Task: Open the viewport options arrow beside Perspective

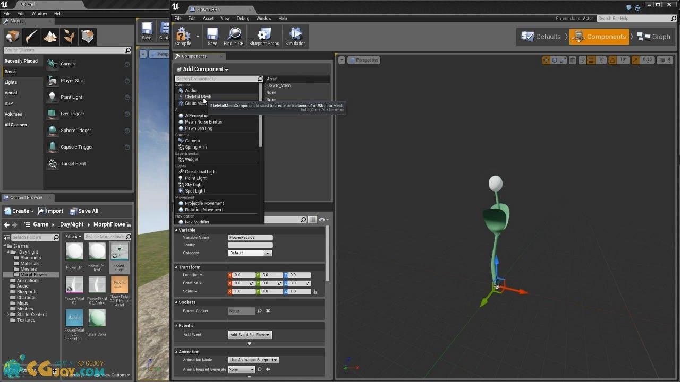Action: click(x=342, y=60)
